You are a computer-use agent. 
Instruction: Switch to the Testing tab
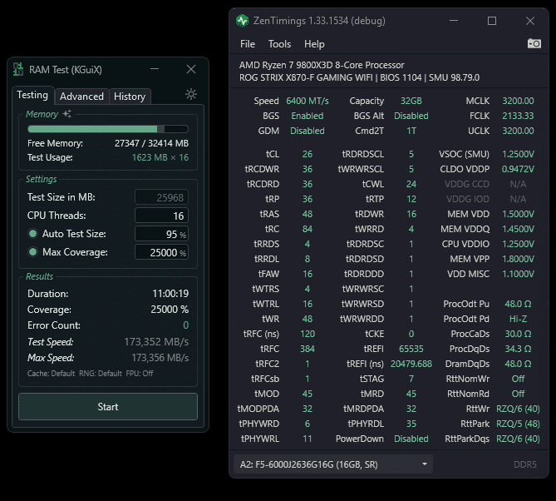click(x=32, y=95)
